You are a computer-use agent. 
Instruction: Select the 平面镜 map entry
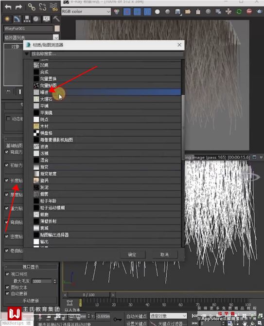click(x=107, y=113)
